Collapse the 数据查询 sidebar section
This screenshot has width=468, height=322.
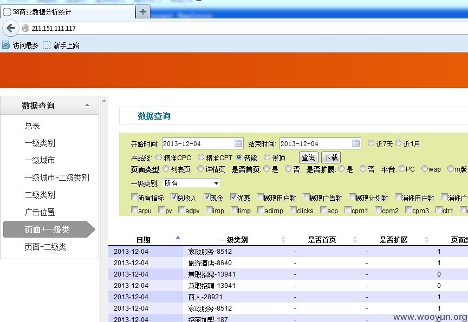(87, 105)
